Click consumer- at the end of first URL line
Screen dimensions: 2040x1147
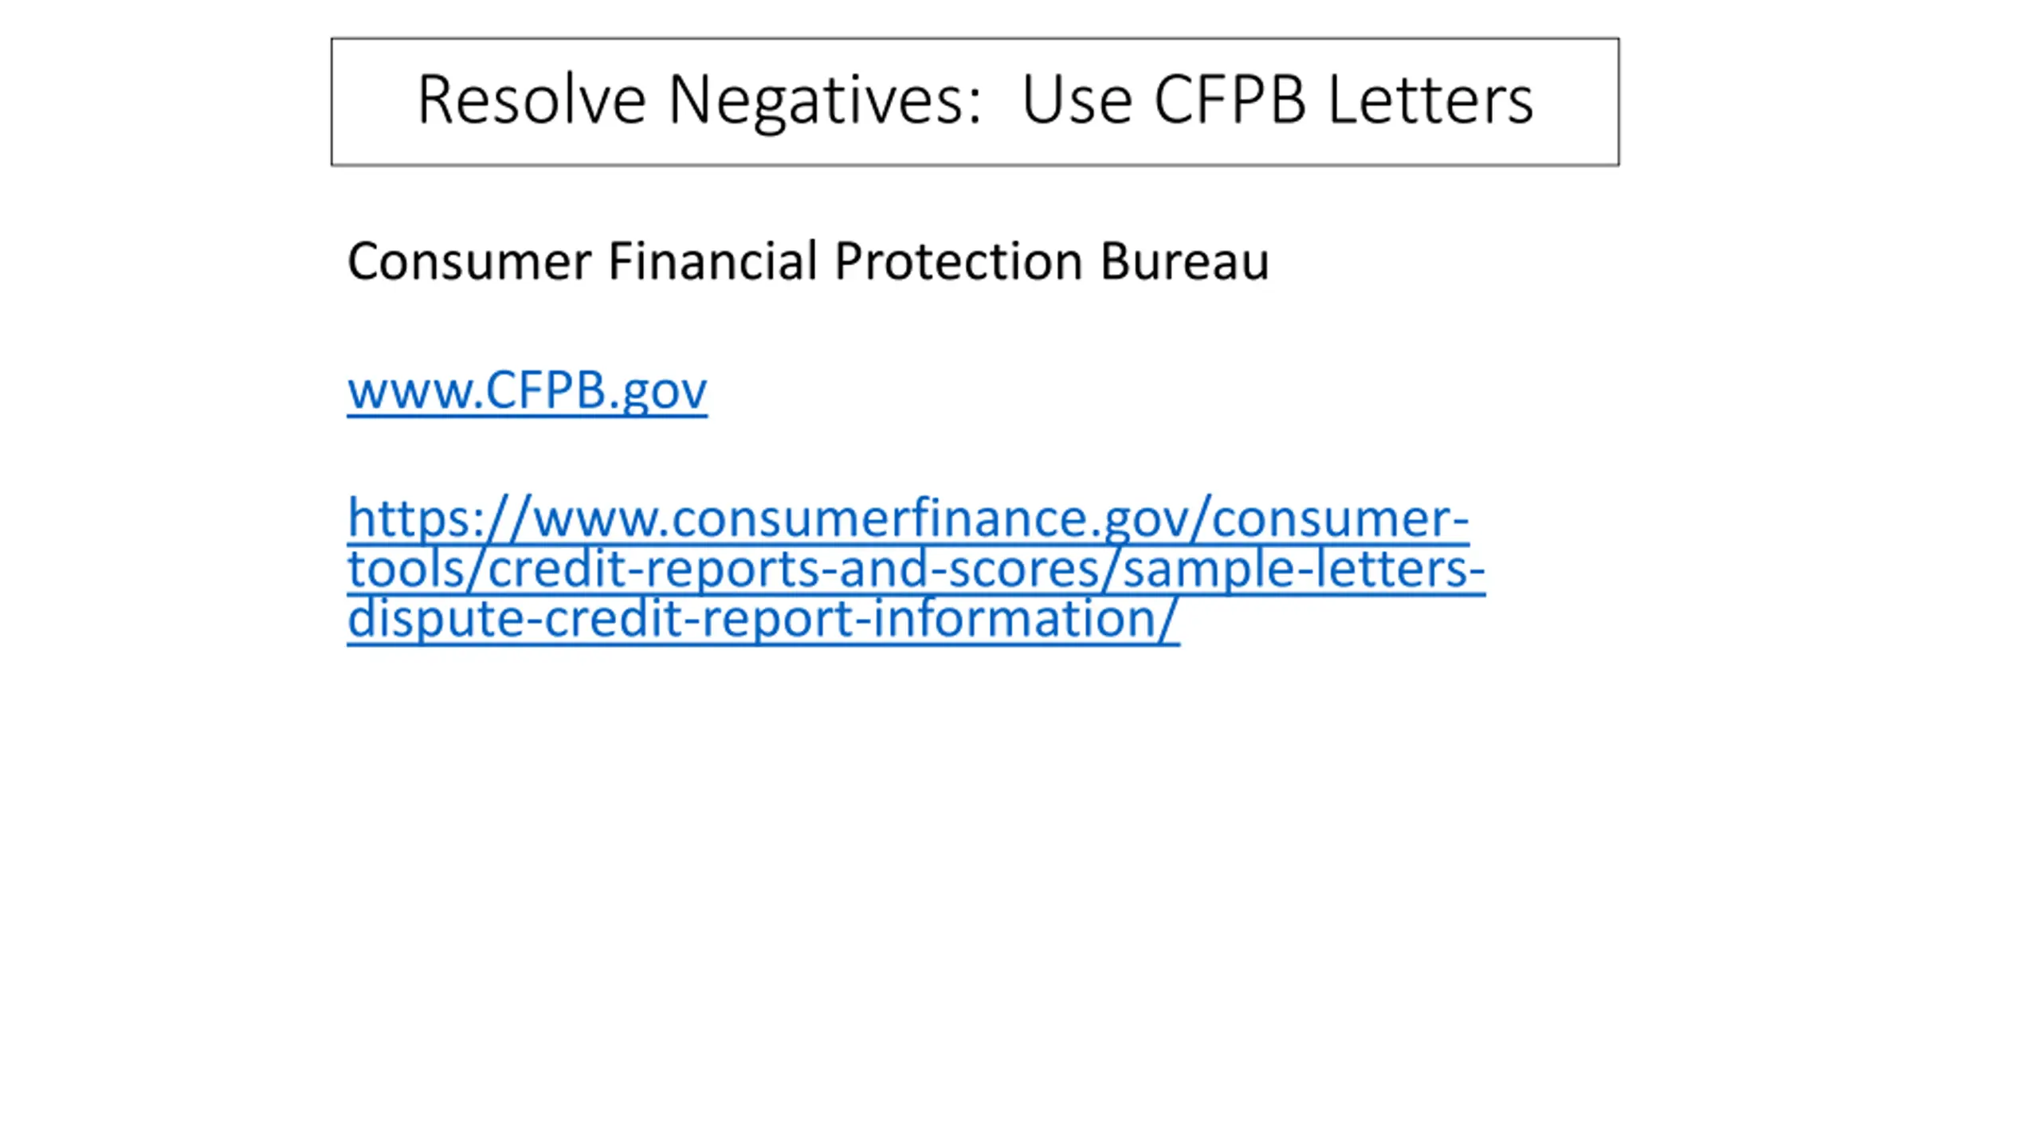[1340, 519]
